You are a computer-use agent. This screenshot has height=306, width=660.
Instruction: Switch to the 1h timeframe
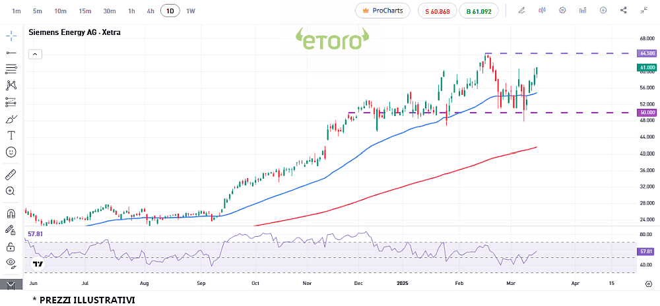pos(131,11)
